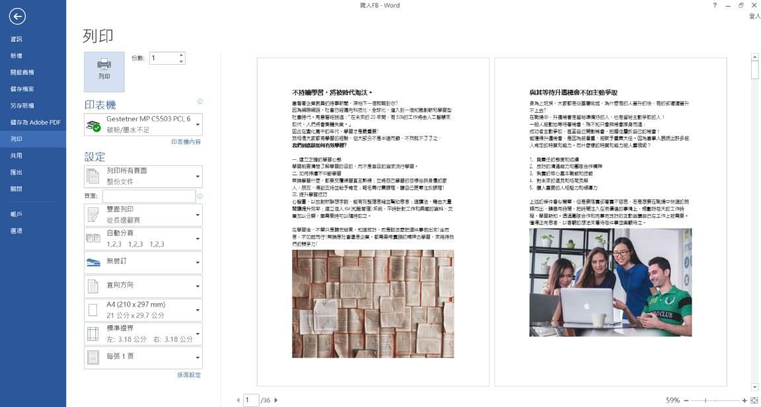Click the zoom-to-page icon at bottom right
This screenshot has width=761, height=407.
pos(752,399)
